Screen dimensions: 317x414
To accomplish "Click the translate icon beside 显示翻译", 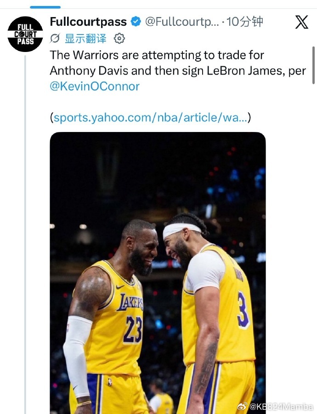I will pos(55,39).
